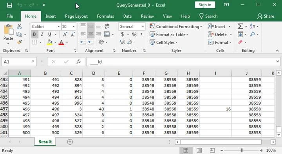Expand Conditional Formatting menu
Image resolution: width=282 pixels, height=154 pixels.
point(176,26)
